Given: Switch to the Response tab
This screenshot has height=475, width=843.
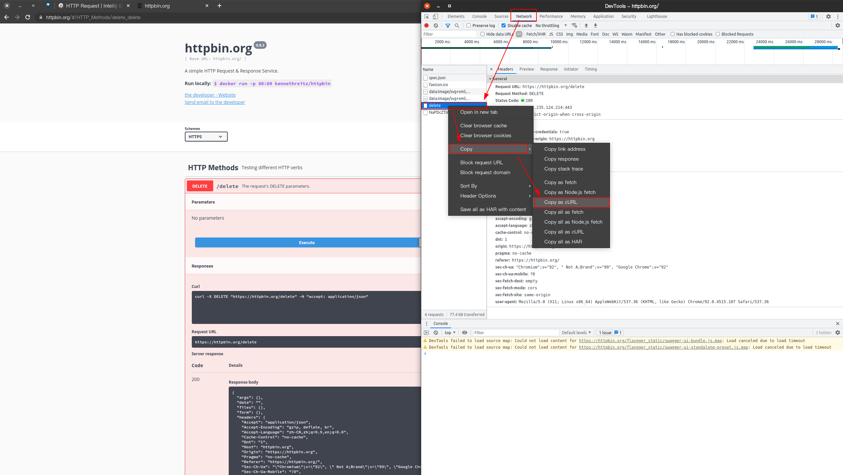Looking at the screenshot, I should [x=549, y=69].
